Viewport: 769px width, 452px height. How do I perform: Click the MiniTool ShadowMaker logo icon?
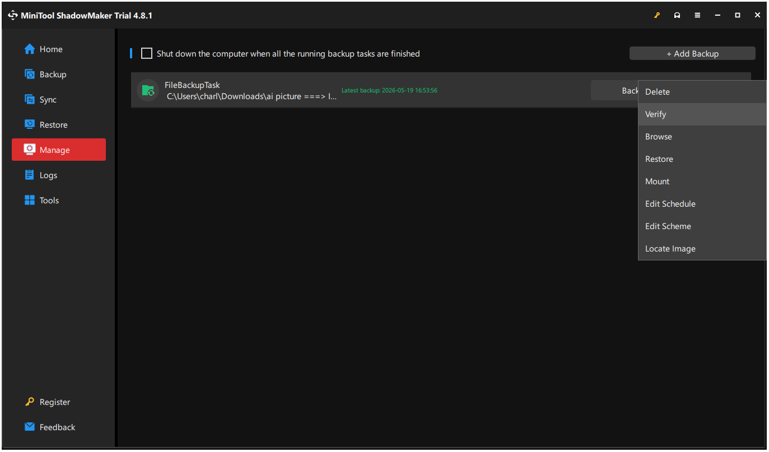point(13,15)
